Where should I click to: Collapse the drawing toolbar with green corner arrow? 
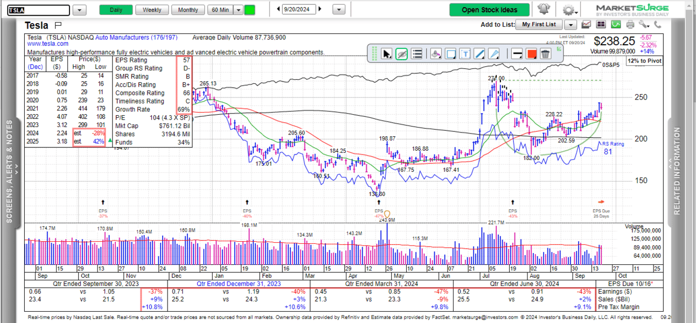click(560, 48)
